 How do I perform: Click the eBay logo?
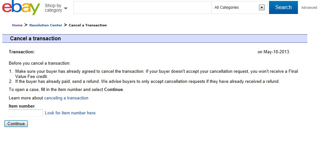click(x=21, y=8)
